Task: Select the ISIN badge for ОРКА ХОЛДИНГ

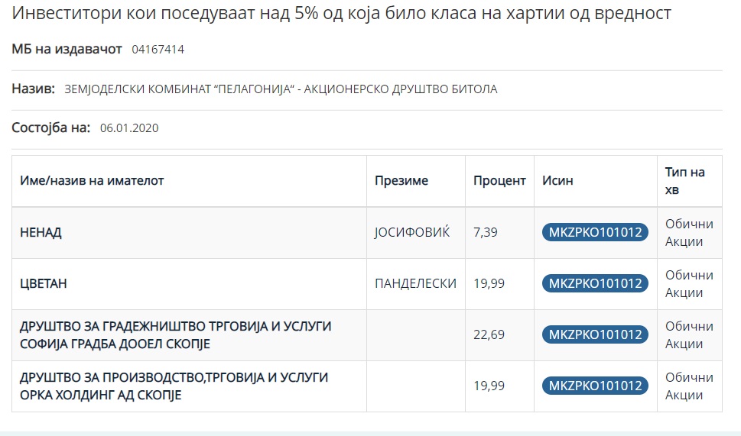Action: click(x=595, y=386)
